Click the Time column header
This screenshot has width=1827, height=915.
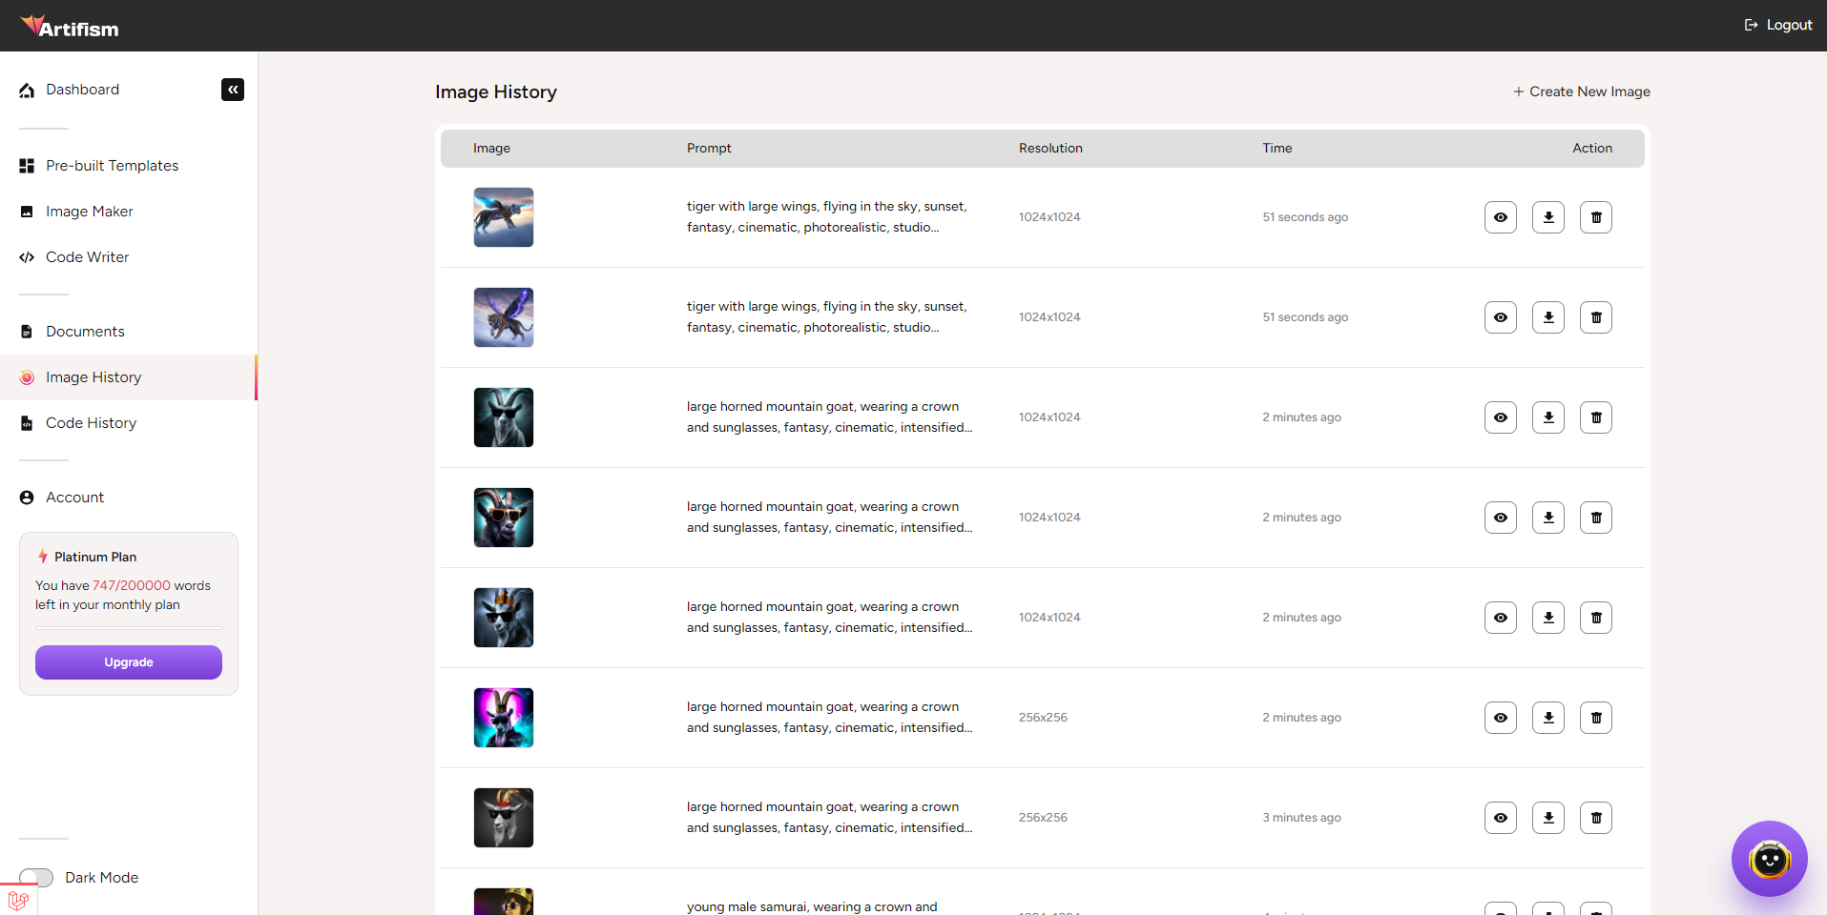tap(1277, 149)
